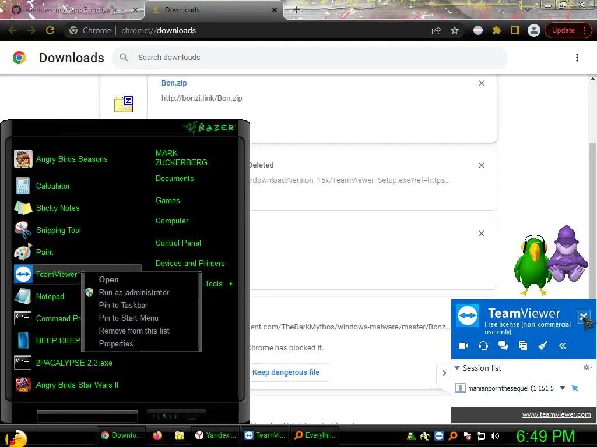Open the Chrome extensions puzzle icon

coord(497,30)
